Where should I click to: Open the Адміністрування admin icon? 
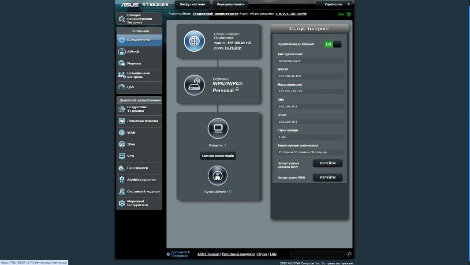tap(122, 179)
